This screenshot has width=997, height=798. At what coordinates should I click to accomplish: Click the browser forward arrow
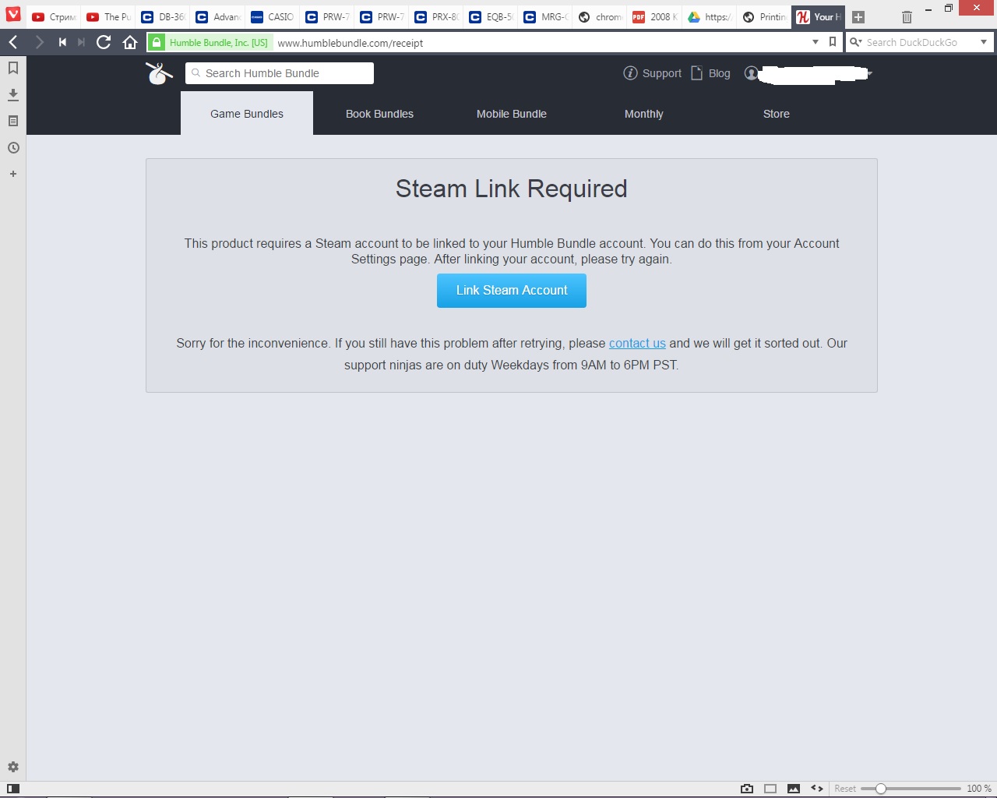tap(39, 42)
